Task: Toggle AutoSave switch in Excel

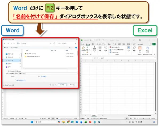Action: click(x=92, y=40)
